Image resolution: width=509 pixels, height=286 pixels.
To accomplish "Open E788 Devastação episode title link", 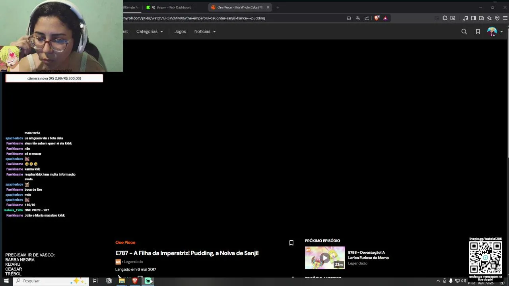I will click(368, 255).
